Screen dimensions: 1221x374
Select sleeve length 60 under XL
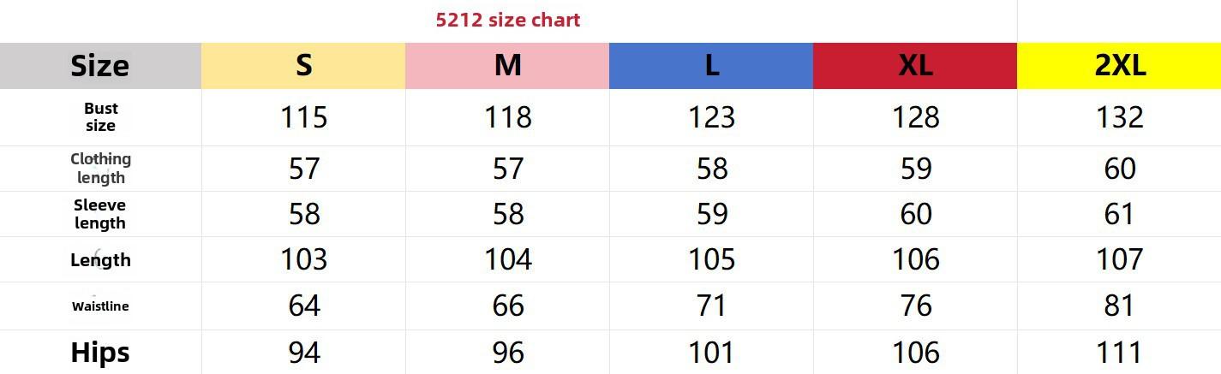916,214
